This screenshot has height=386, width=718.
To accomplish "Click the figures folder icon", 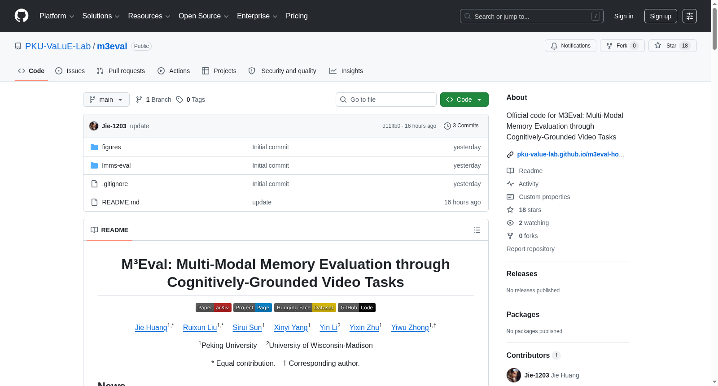I will (x=94, y=147).
